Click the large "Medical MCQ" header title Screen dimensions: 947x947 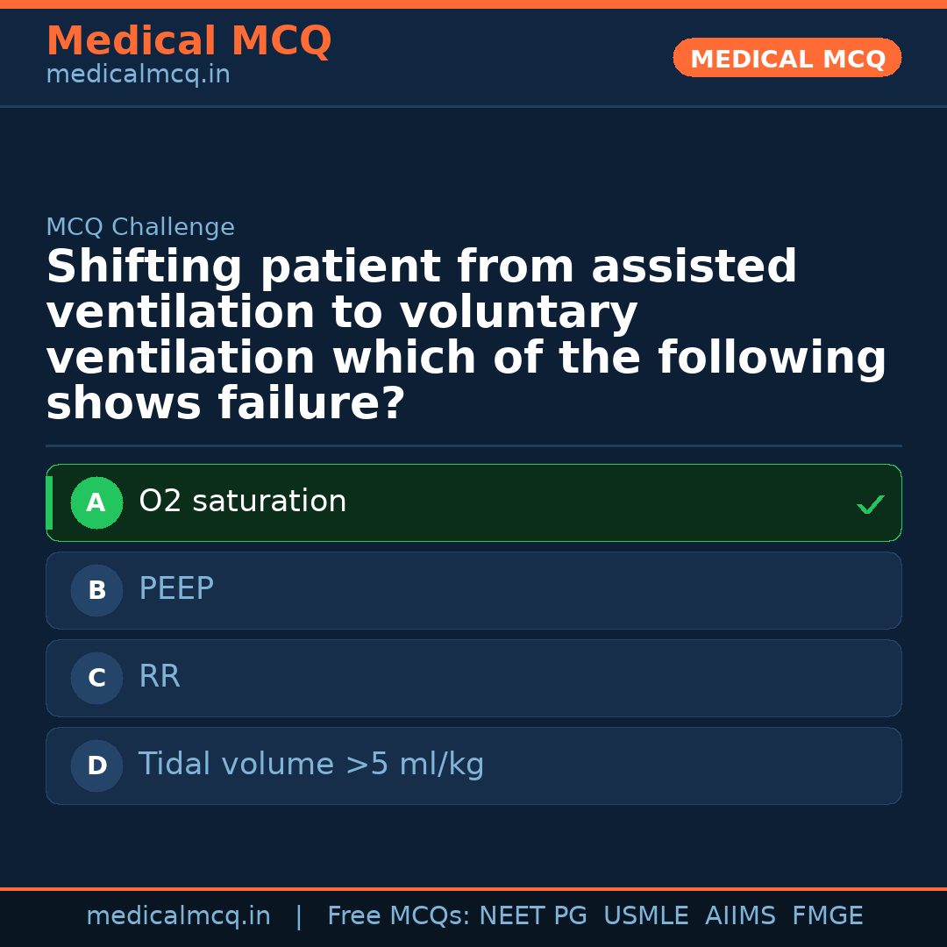pos(189,41)
